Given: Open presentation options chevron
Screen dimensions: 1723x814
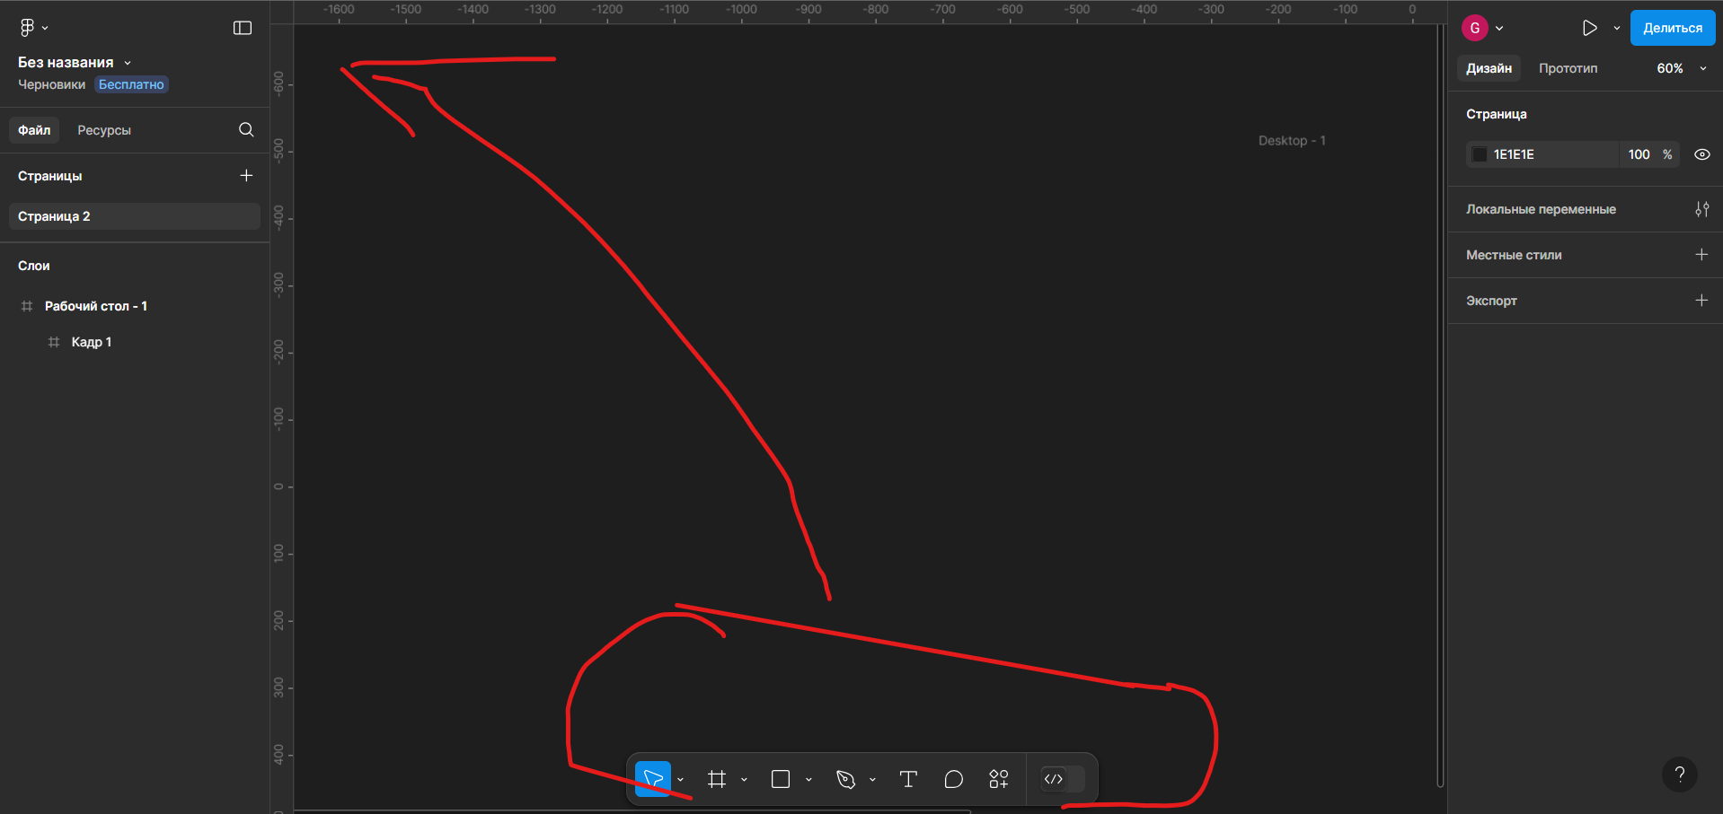Looking at the screenshot, I should tap(1617, 29).
